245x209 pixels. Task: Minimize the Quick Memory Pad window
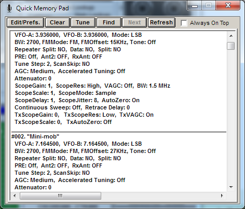(x=195, y=6)
